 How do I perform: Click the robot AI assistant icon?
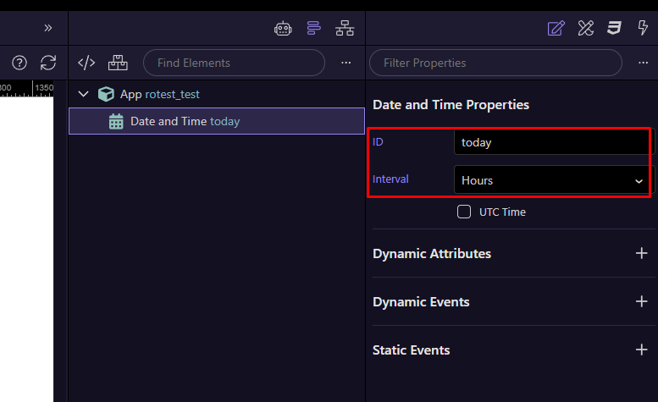coord(283,28)
